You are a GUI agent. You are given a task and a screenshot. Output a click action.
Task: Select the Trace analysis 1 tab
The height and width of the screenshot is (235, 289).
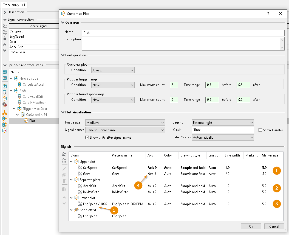[x=14, y=5]
